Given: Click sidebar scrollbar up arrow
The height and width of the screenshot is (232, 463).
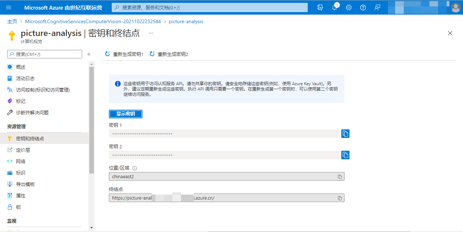Looking at the screenshot, I should pyautogui.click(x=91, y=64).
